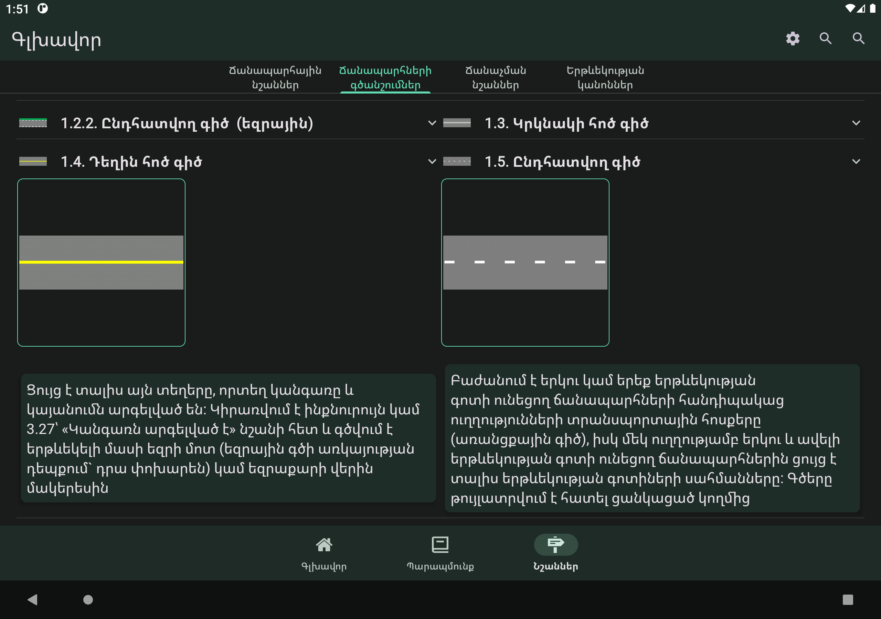The image size is (881, 619).
Task: Tap Android recent apps square button
Action: [x=848, y=599]
